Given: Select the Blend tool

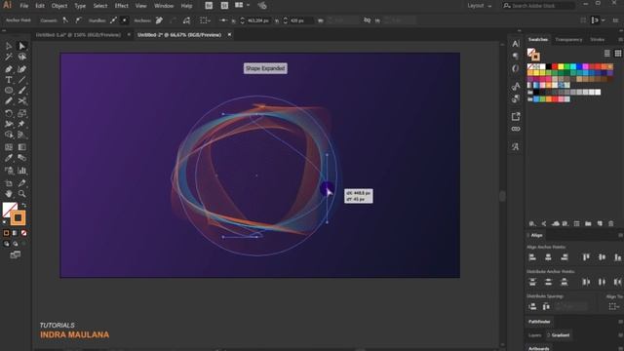Looking at the screenshot, I should [x=21, y=158].
